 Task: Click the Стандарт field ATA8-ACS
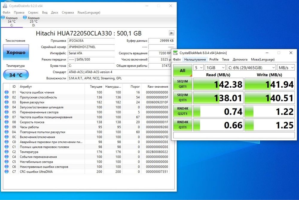point(119,72)
